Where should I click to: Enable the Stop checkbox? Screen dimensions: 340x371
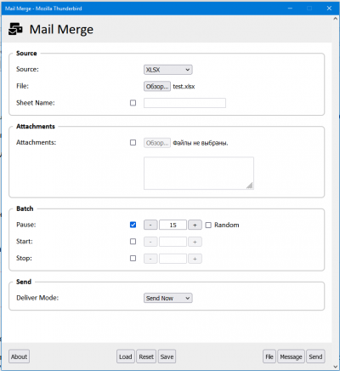133,258
